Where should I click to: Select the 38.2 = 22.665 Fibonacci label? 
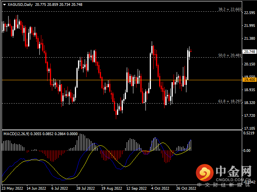[x=230, y=9]
